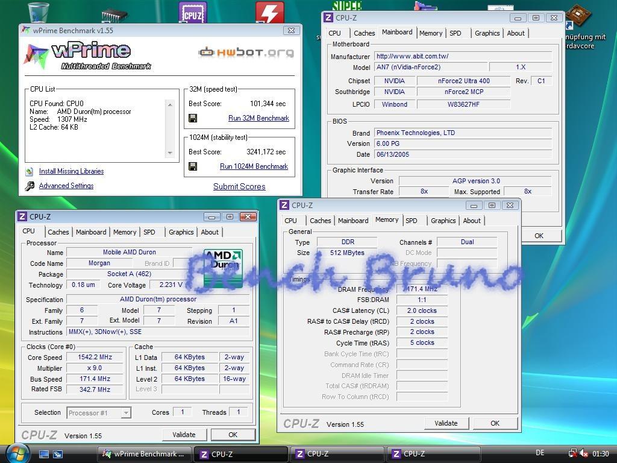Click OK in bottom-left CPU-Z window
The image size is (617, 463).
point(233,435)
